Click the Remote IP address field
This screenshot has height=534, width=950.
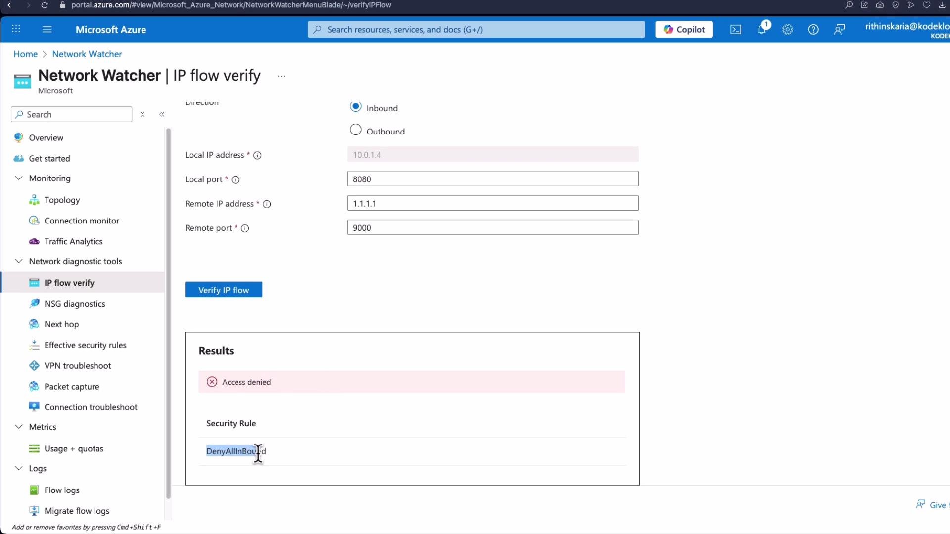click(x=493, y=203)
